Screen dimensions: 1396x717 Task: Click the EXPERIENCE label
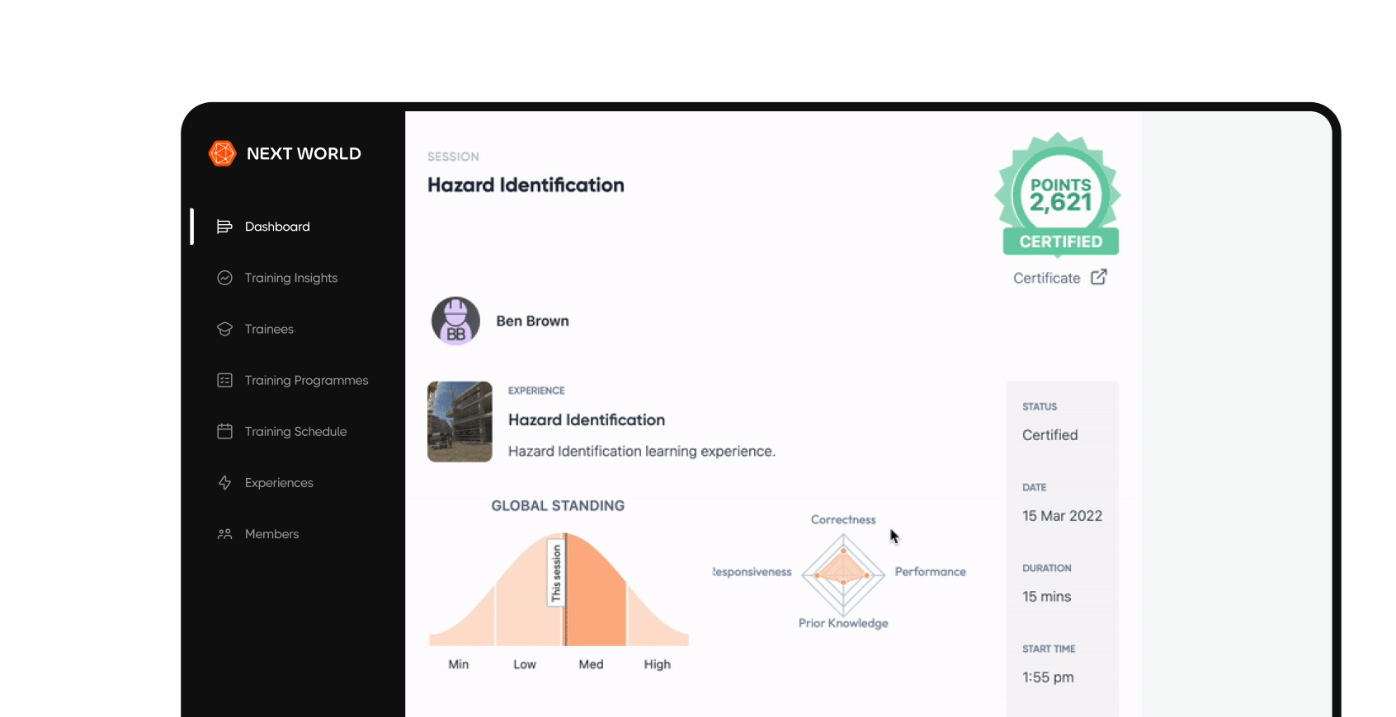536,391
